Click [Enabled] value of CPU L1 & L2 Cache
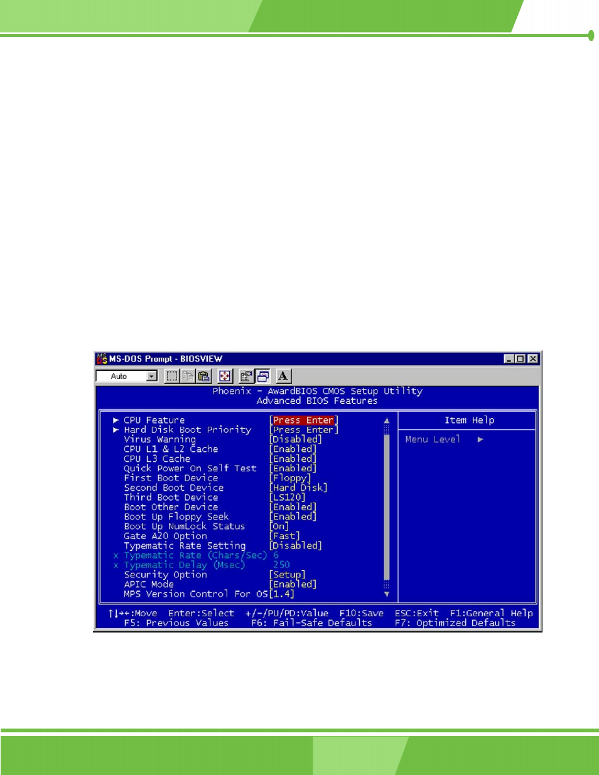 (x=293, y=449)
